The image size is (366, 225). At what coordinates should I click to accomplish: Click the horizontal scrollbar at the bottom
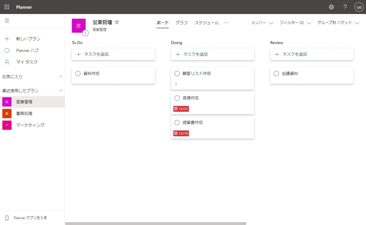[x=156, y=223]
